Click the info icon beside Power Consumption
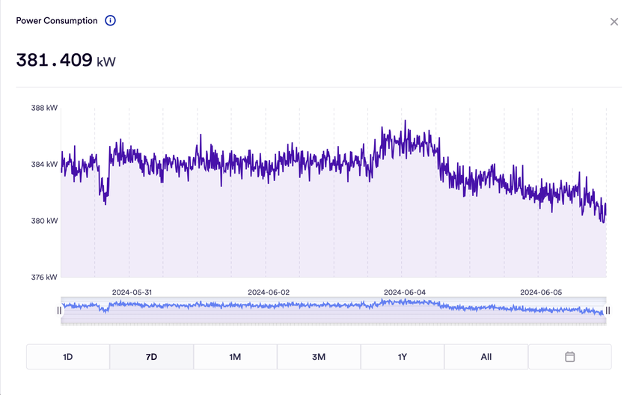 point(110,21)
